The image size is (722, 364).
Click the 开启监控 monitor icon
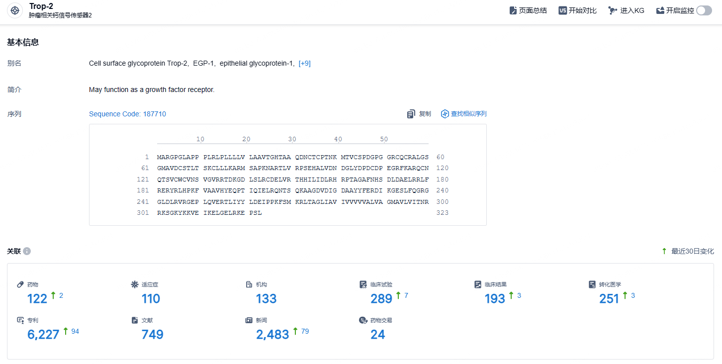660,10
